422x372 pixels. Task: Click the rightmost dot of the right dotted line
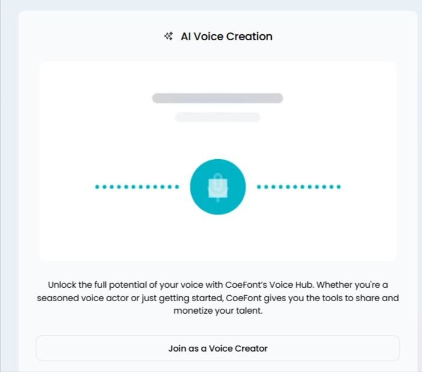[x=339, y=187]
